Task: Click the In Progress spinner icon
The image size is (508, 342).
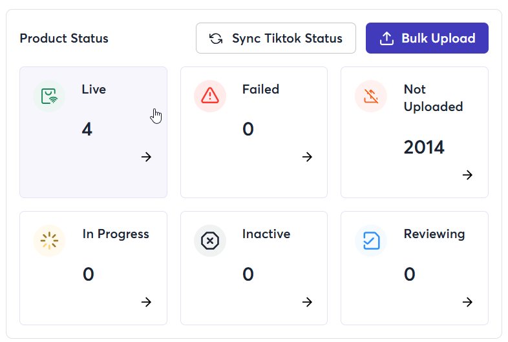Action: click(x=49, y=241)
